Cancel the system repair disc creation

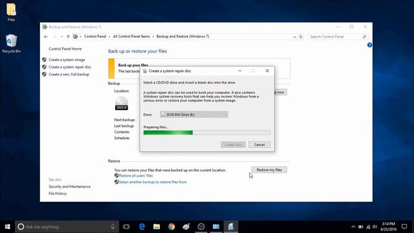259,144
